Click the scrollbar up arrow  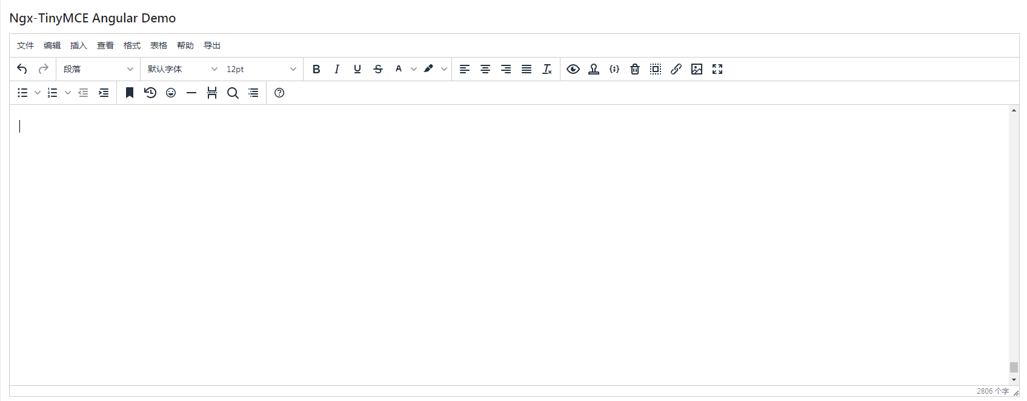pyautogui.click(x=1014, y=110)
